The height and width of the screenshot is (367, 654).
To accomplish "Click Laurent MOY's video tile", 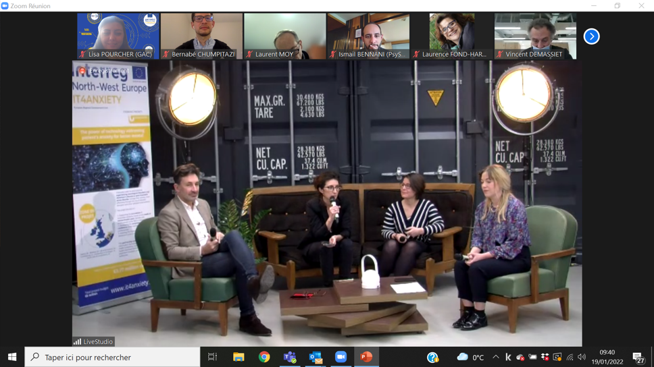I will (x=284, y=36).
